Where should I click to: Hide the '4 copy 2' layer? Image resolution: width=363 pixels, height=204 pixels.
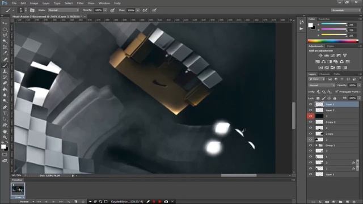[x=310, y=122]
